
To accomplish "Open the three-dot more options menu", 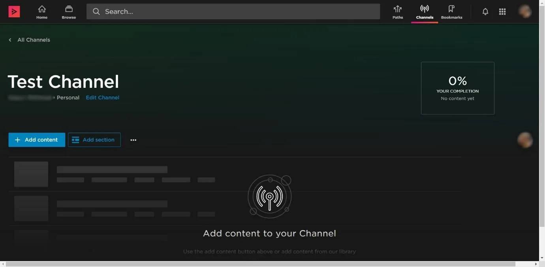I will pos(133,140).
